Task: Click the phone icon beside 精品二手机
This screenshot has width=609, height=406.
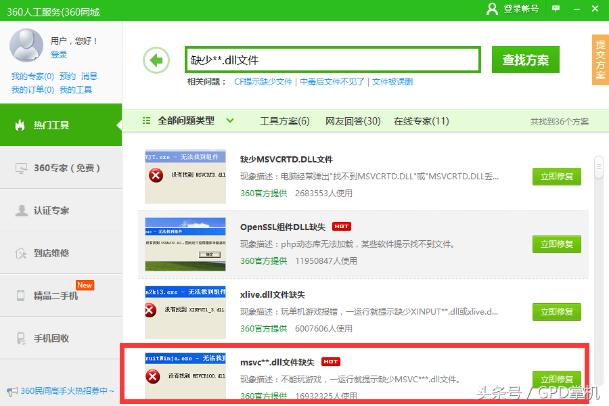Action: (20, 296)
